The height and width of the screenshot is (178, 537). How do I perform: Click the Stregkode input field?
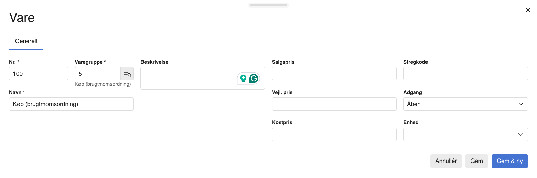point(465,74)
